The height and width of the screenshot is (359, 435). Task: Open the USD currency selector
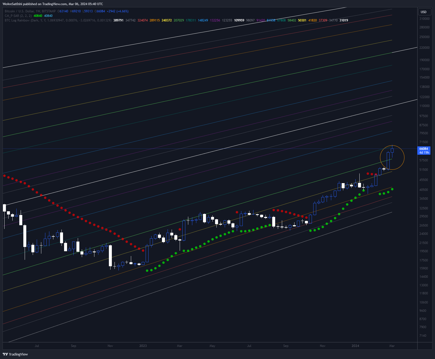tap(425, 12)
